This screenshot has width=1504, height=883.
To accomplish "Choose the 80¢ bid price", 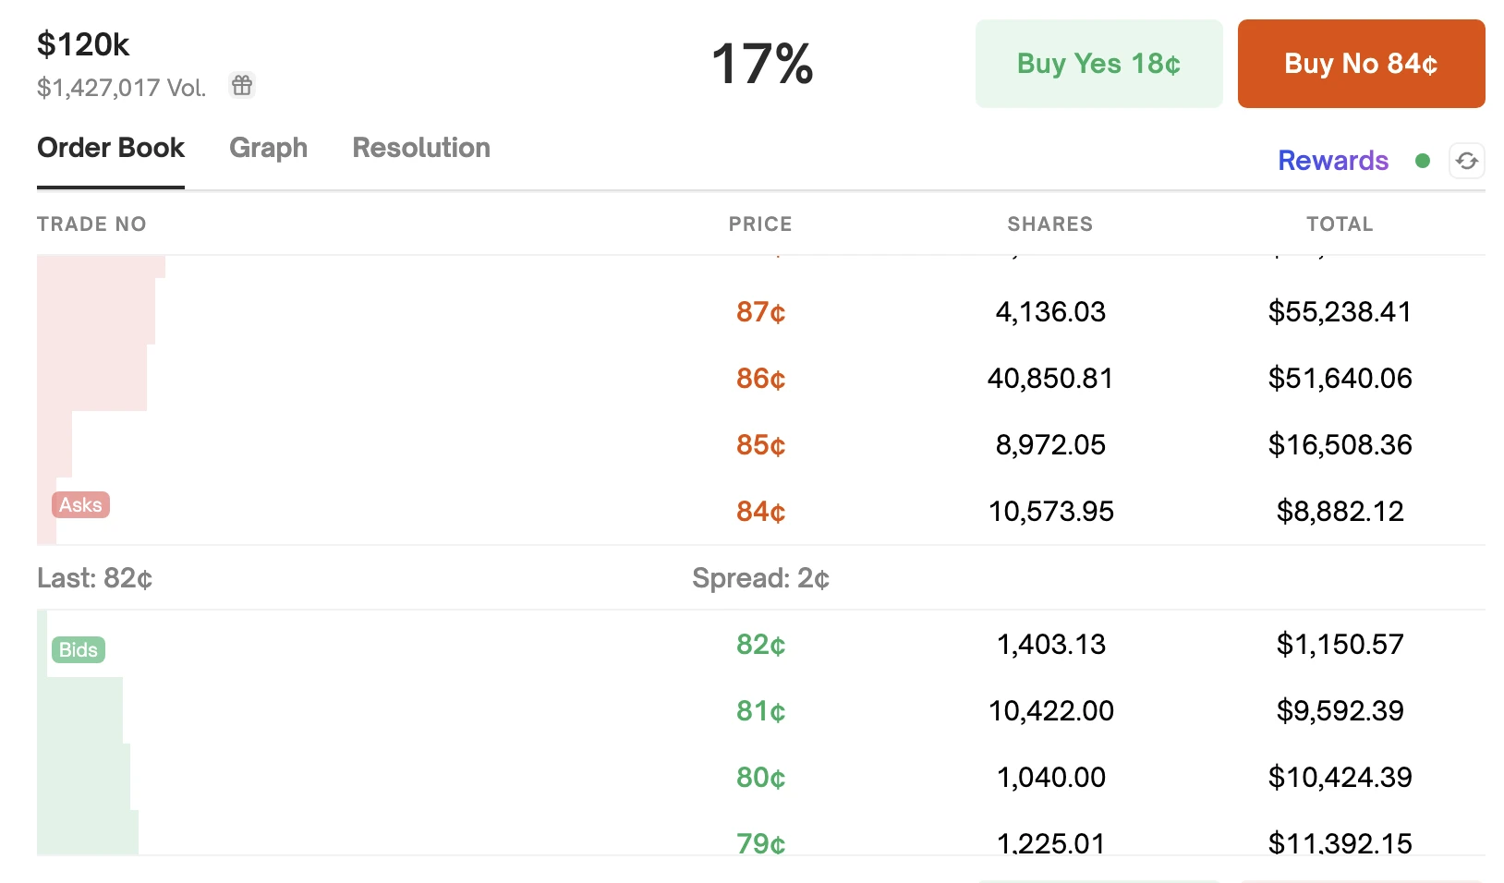I will click(x=760, y=778).
